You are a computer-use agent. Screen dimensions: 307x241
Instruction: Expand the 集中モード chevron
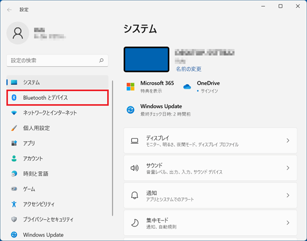[288, 223]
